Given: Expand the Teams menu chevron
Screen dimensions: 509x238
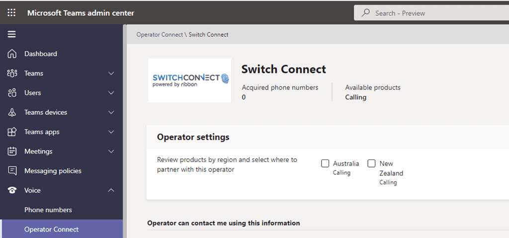Looking at the screenshot, I should coord(111,74).
